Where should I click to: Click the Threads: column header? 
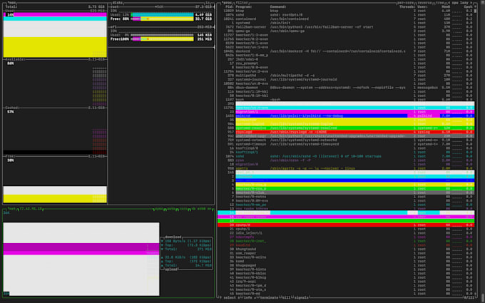click(x=407, y=6)
